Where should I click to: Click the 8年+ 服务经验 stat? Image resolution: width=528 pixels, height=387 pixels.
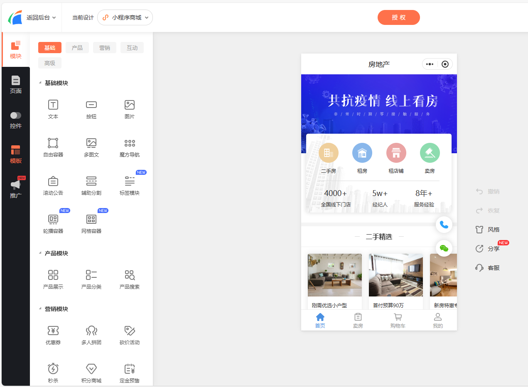click(424, 198)
